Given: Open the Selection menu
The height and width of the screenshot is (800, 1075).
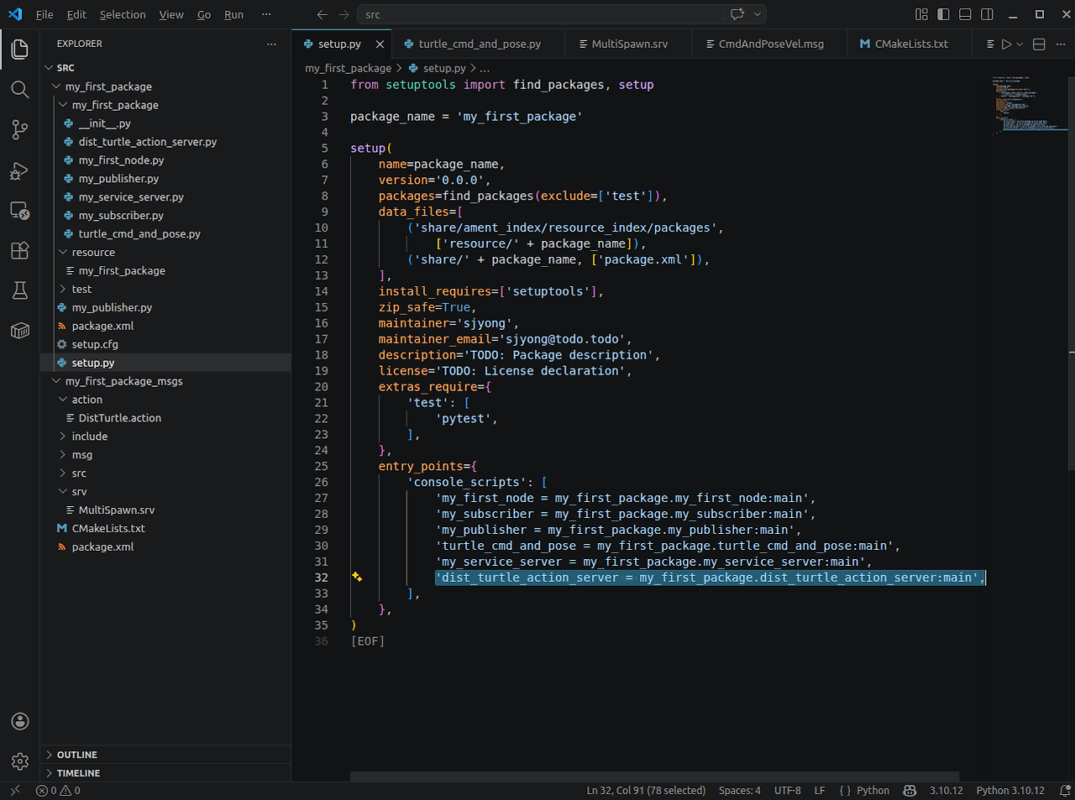Looking at the screenshot, I should (123, 14).
